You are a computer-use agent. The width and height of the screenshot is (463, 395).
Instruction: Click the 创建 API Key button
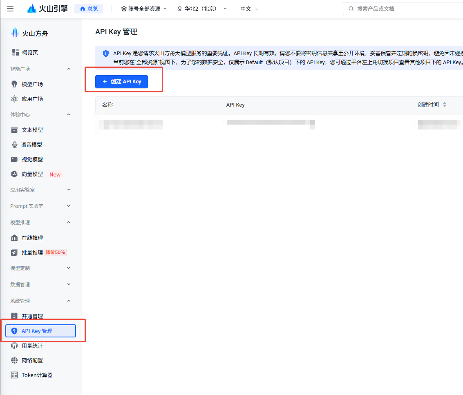[121, 81]
